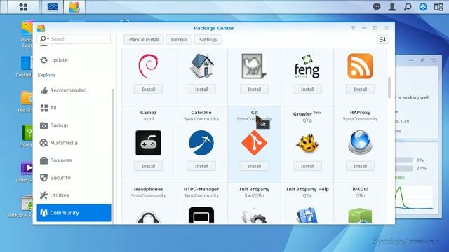The image size is (449, 252).
Task: Install the Debian swirl package
Action: (x=148, y=90)
